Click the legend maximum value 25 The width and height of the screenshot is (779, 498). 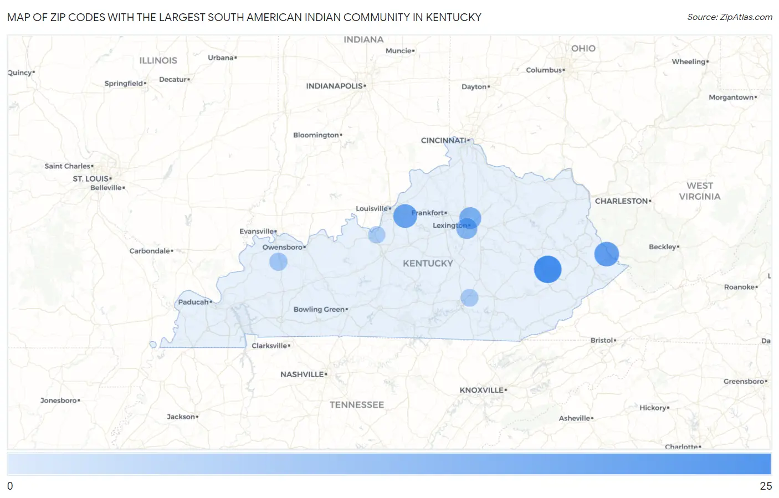pos(766,486)
